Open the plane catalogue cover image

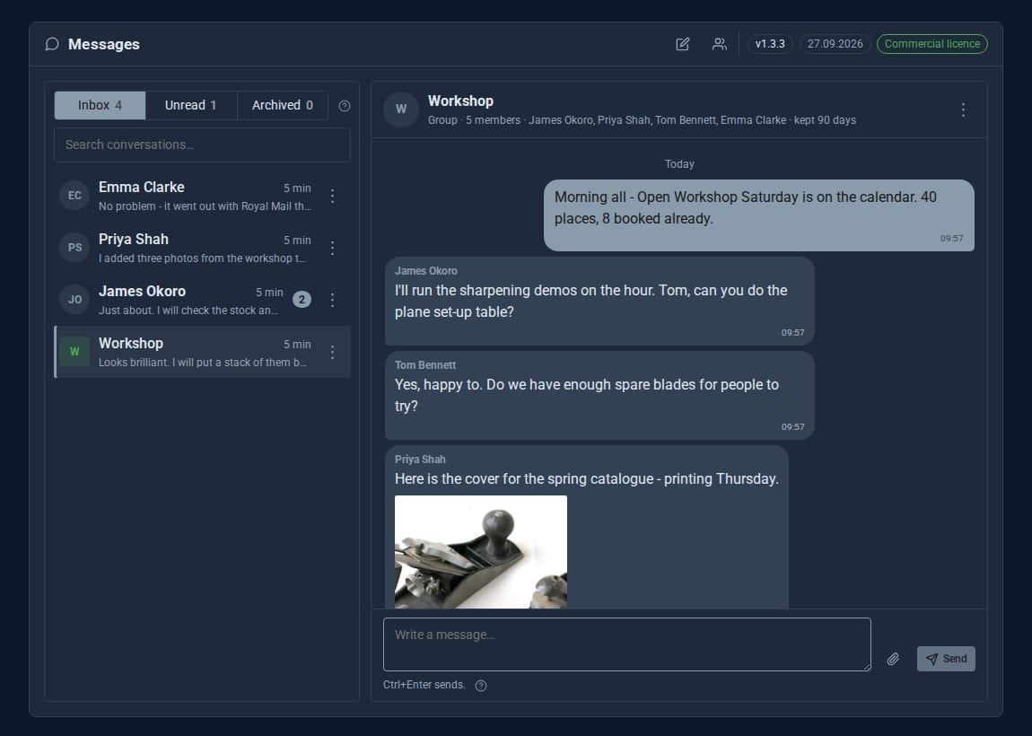coord(480,552)
